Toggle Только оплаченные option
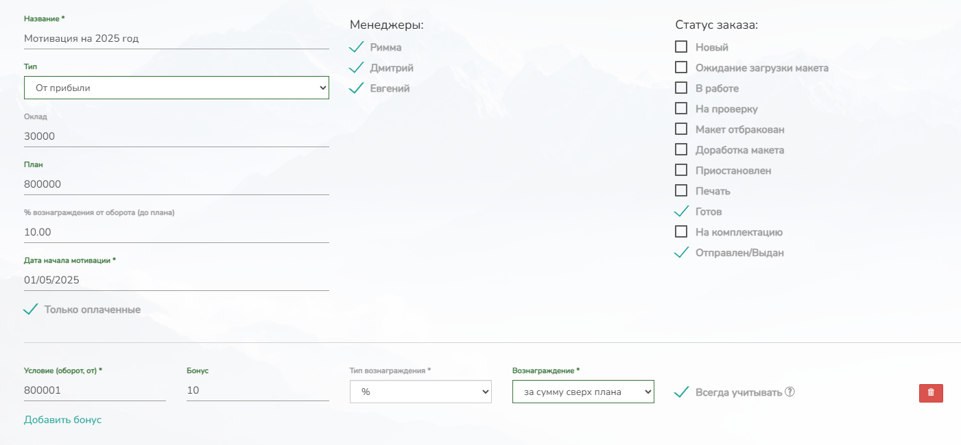 click(x=30, y=309)
